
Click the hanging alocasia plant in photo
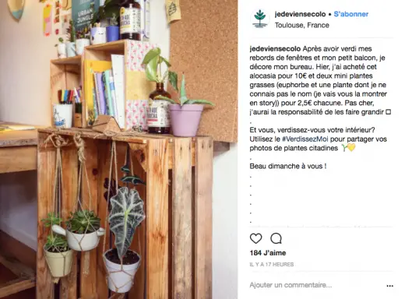125,220
